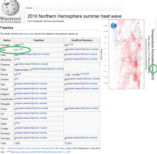Click citation needed in Germany unofficial numbers
Viewport: 157px width, 154px height.
click(x=90, y=138)
